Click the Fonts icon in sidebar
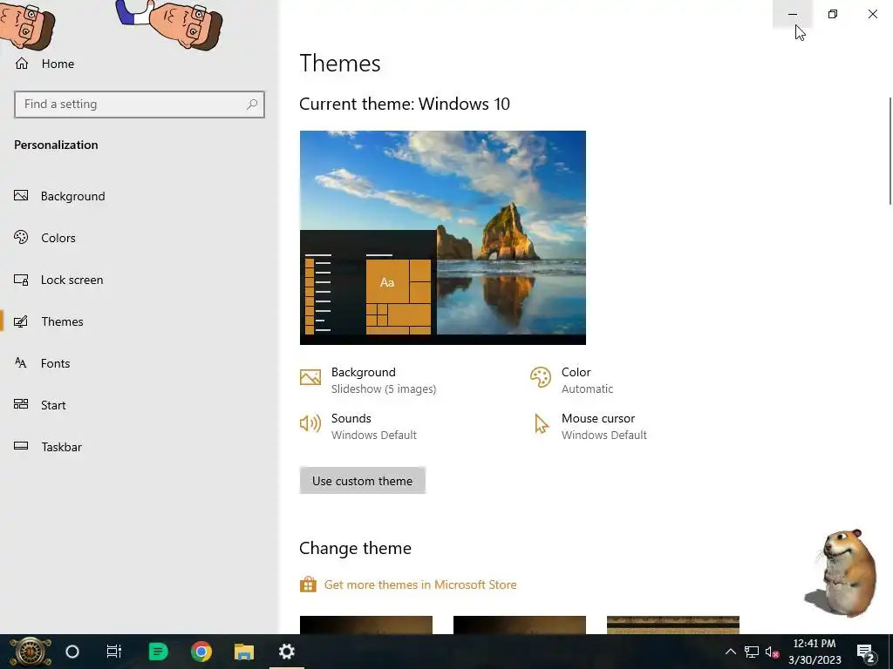893x669 pixels. pyautogui.click(x=21, y=363)
